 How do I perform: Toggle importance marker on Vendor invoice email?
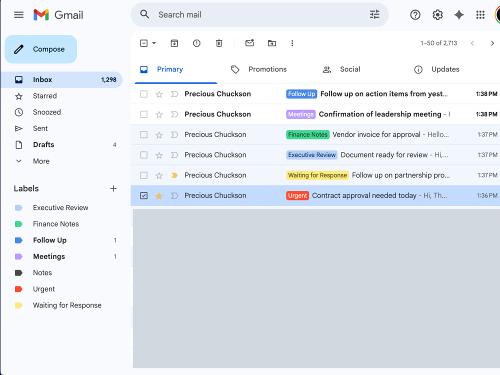click(x=174, y=135)
